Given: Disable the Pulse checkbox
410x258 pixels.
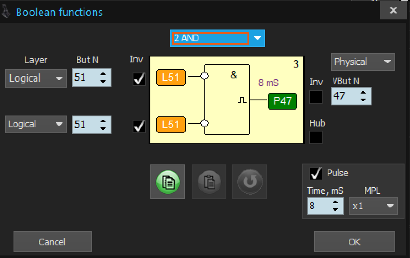Looking at the screenshot, I should (316, 173).
